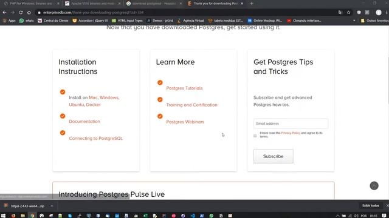Open the whats bookmark
The image size is (389, 218).
point(27,21)
